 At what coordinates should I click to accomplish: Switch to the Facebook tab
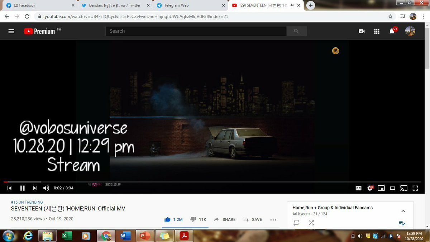click(39, 5)
